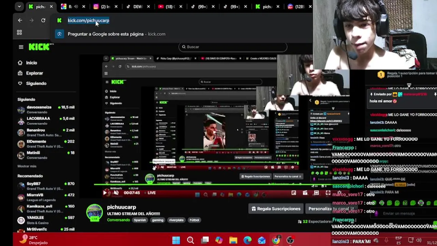Open SoyBB7 recommended channel
The image size is (437, 246).
(x=46, y=186)
